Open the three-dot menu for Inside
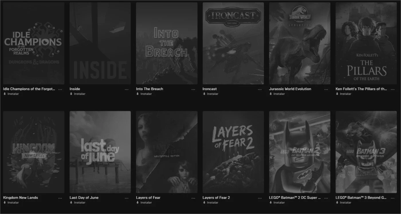 coord(127,90)
